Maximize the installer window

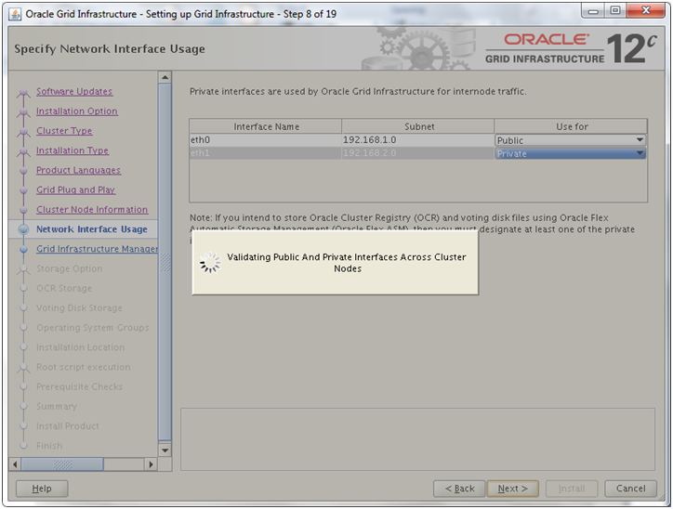pos(615,11)
